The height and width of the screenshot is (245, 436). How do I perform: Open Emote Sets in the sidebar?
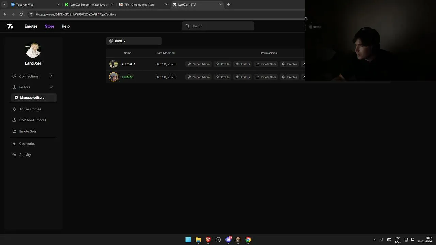click(x=28, y=131)
